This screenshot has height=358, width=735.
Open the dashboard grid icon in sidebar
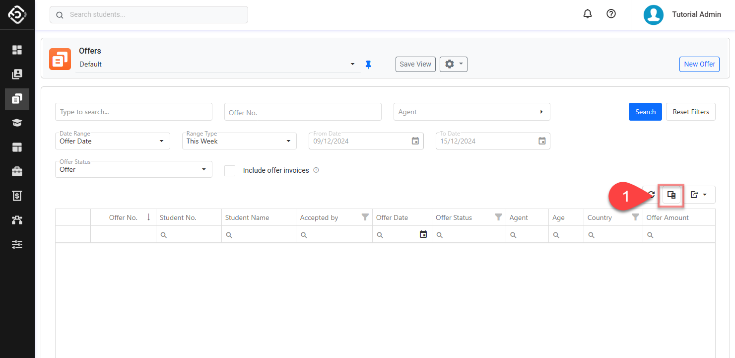click(x=17, y=50)
